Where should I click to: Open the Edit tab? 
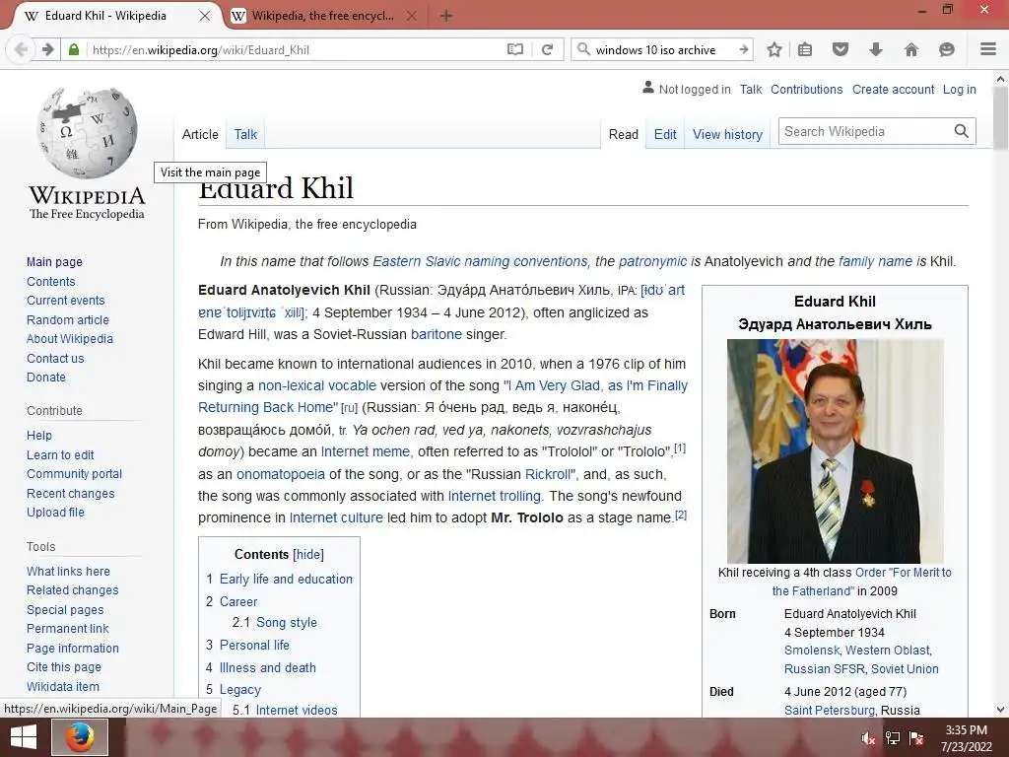665,134
